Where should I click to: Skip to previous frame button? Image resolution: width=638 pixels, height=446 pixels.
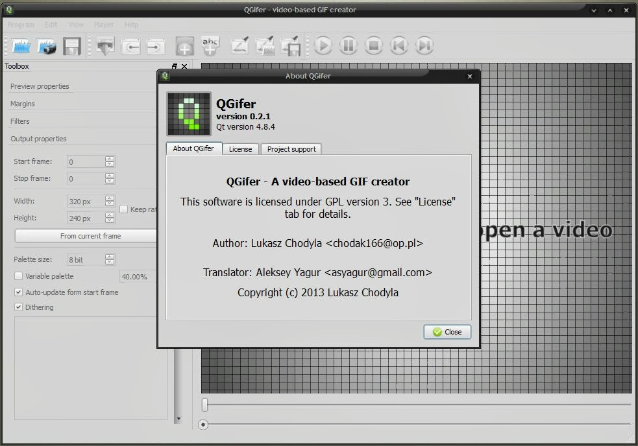[399, 45]
